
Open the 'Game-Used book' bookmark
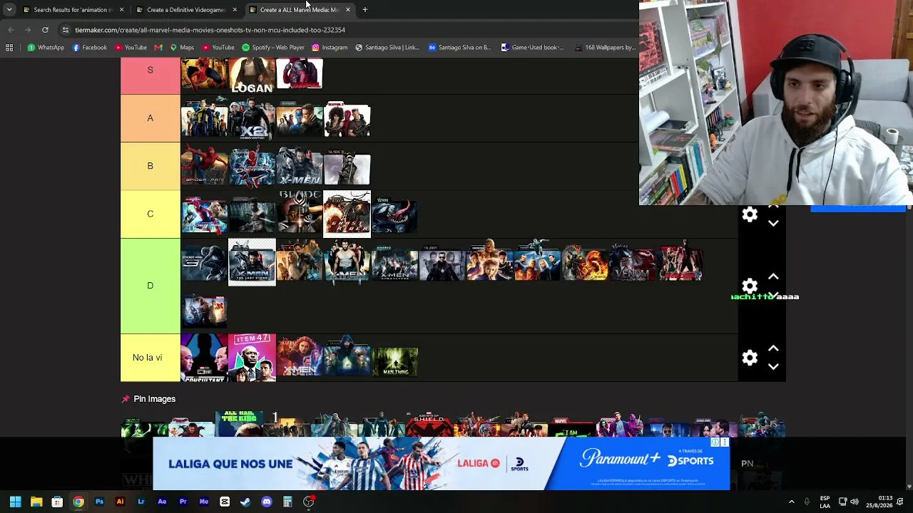[532, 48]
